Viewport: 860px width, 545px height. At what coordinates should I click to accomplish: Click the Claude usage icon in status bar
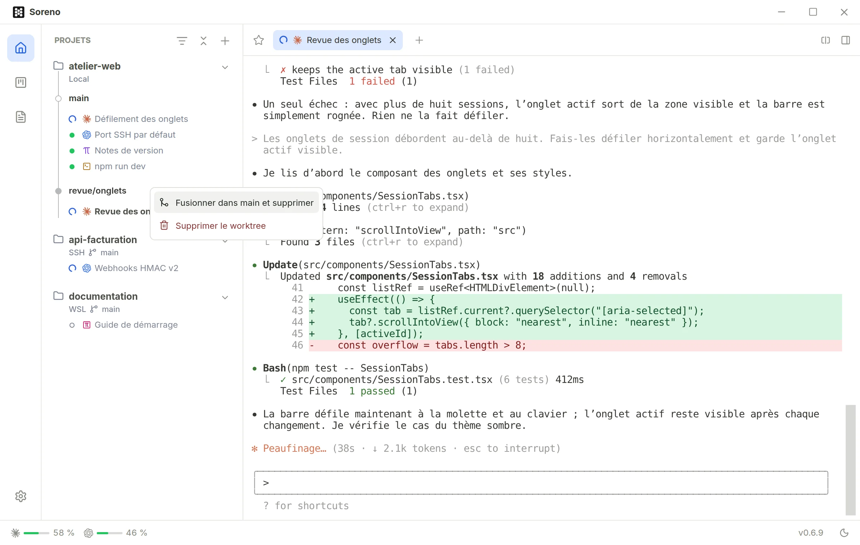(x=15, y=533)
